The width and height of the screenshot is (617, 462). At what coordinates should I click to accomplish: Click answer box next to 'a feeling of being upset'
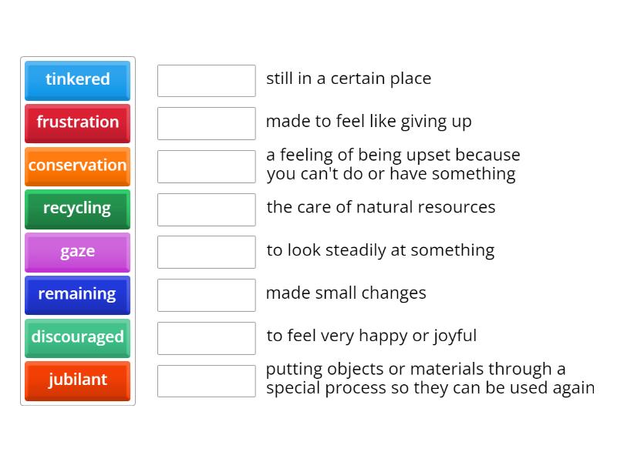(207, 166)
